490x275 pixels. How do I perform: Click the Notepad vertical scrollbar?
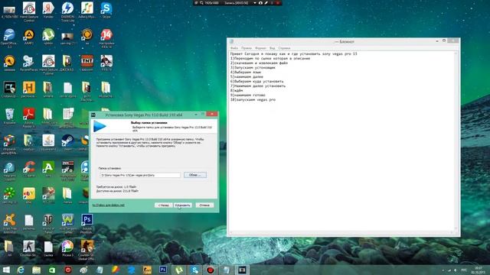[x=456, y=141]
